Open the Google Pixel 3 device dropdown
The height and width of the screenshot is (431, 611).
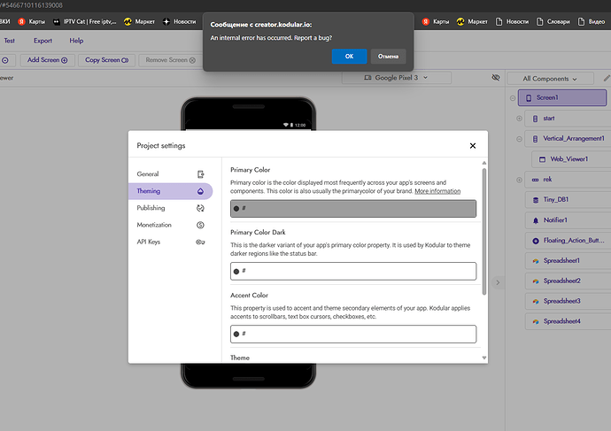pyautogui.click(x=397, y=78)
